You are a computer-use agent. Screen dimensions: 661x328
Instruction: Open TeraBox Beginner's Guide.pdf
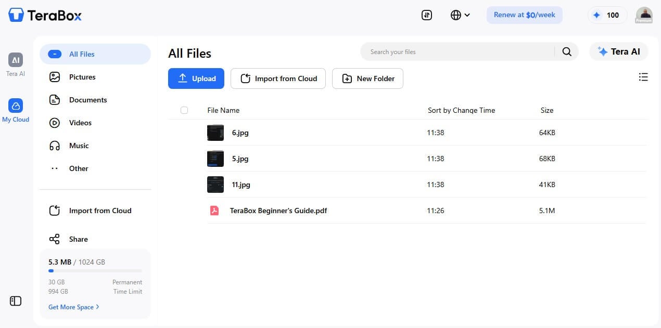(x=278, y=211)
